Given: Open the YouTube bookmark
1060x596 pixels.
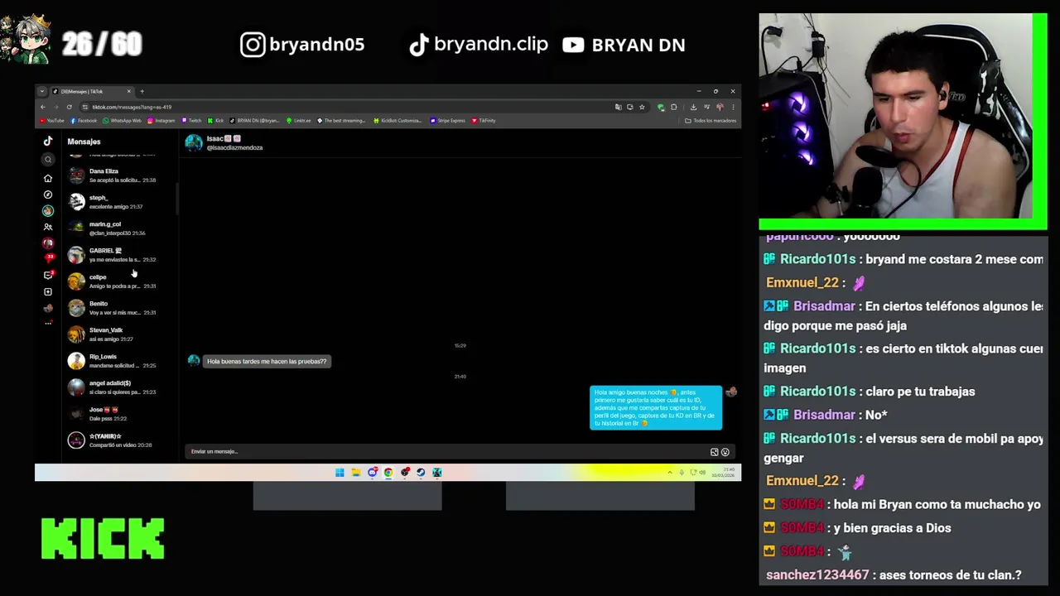Looking at the screenshot, I should (52, 121).
